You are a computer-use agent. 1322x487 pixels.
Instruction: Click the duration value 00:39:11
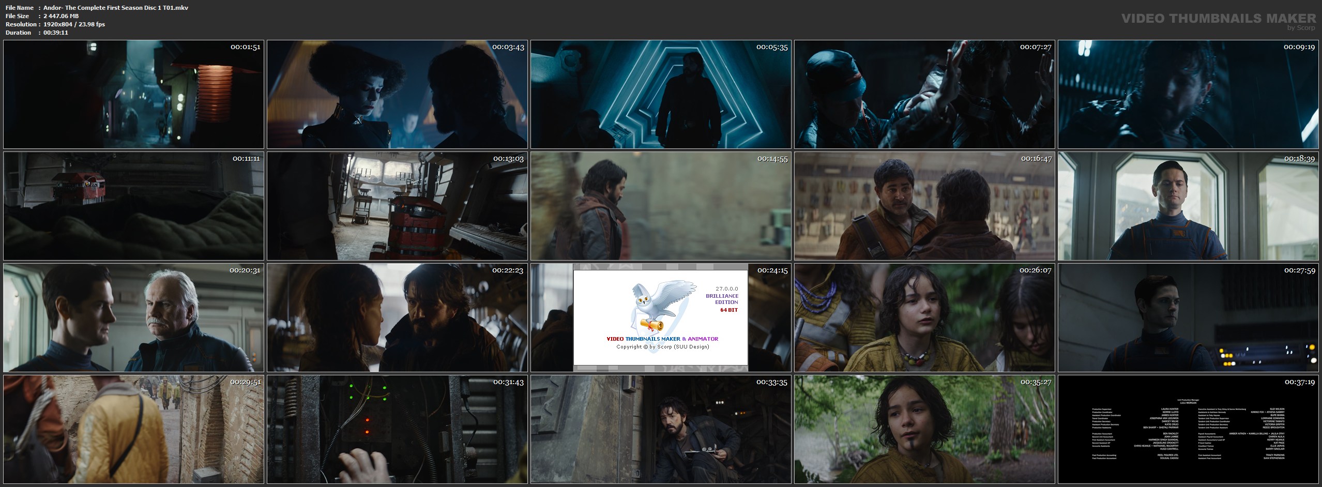point(56,33)
